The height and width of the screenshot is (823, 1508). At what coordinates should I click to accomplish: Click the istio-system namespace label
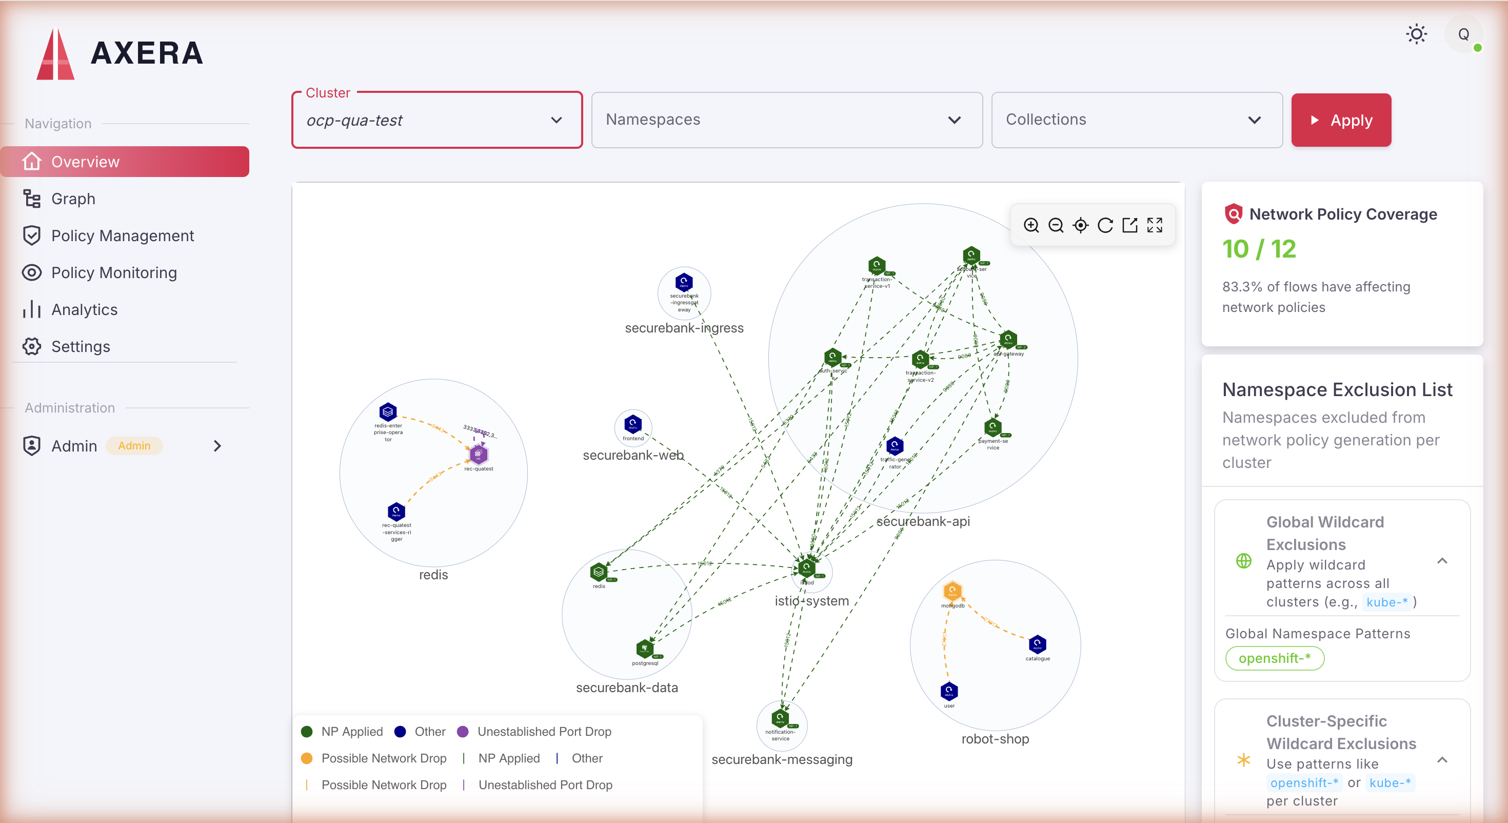[x=812, y=601]
